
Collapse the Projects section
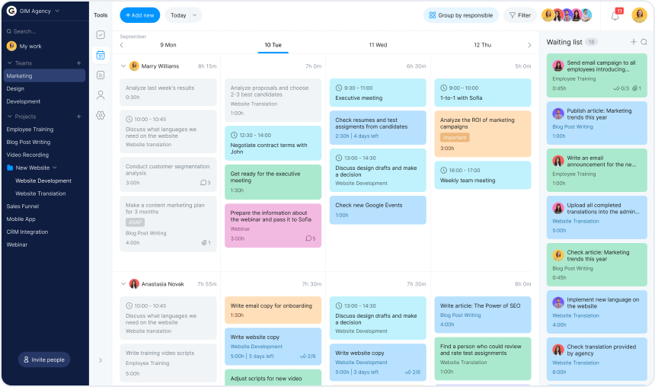pos(10,117)
